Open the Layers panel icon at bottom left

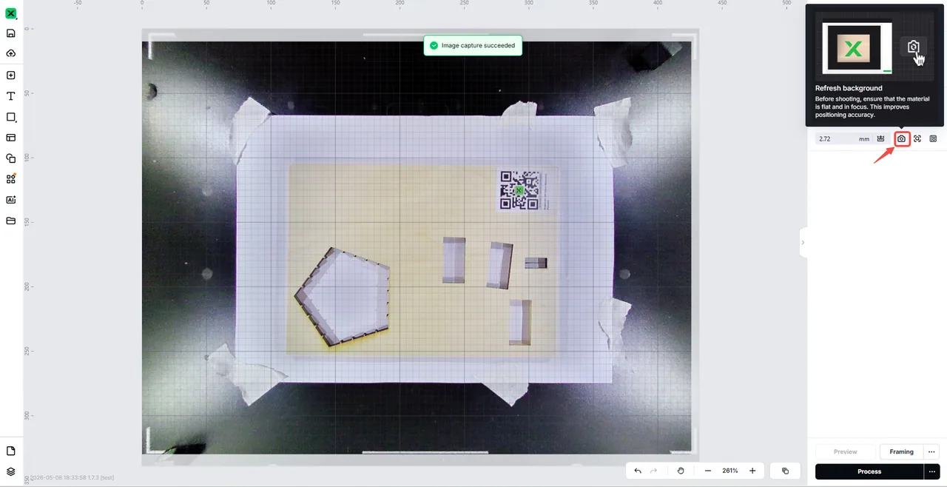[x=11, y=471]
